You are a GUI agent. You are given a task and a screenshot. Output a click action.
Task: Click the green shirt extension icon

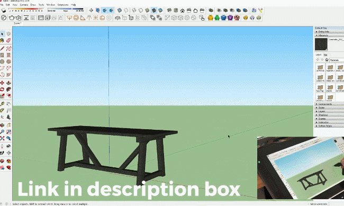(x=217, y=18)
